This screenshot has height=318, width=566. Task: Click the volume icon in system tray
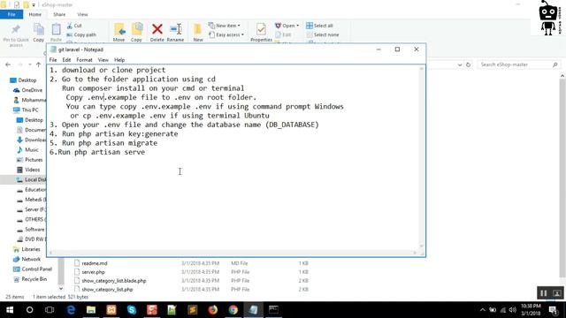point(513,310)
